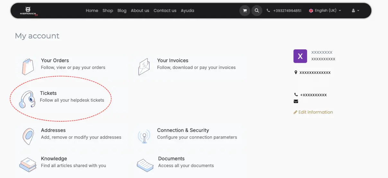Go to the Home menu item
This screenshot has height=178, width=388.
[92, 11]
